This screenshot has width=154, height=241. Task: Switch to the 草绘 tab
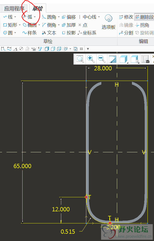click(x=37, y=9)
